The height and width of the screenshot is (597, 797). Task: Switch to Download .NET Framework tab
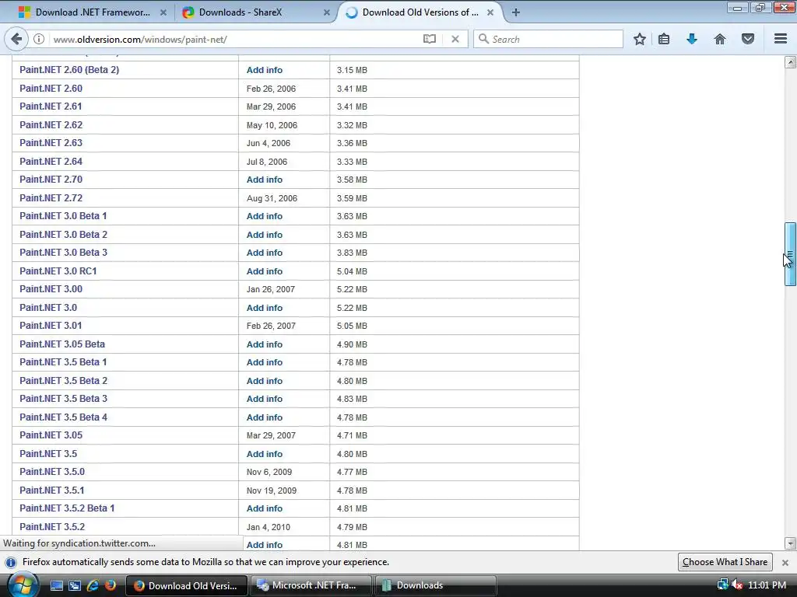click(93, 12)
